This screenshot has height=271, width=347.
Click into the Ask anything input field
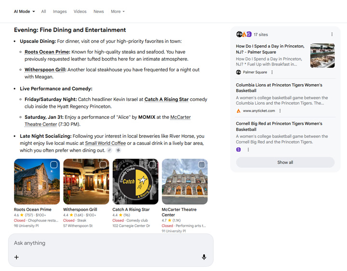pyautogui.click(x=106, y=243)
